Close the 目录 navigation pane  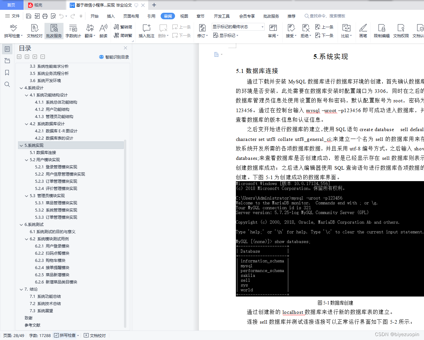(125, 48)
